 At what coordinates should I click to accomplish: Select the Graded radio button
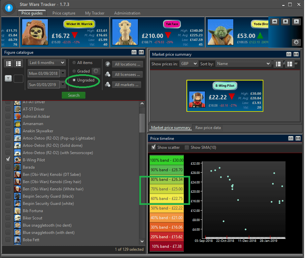point(74,71)
